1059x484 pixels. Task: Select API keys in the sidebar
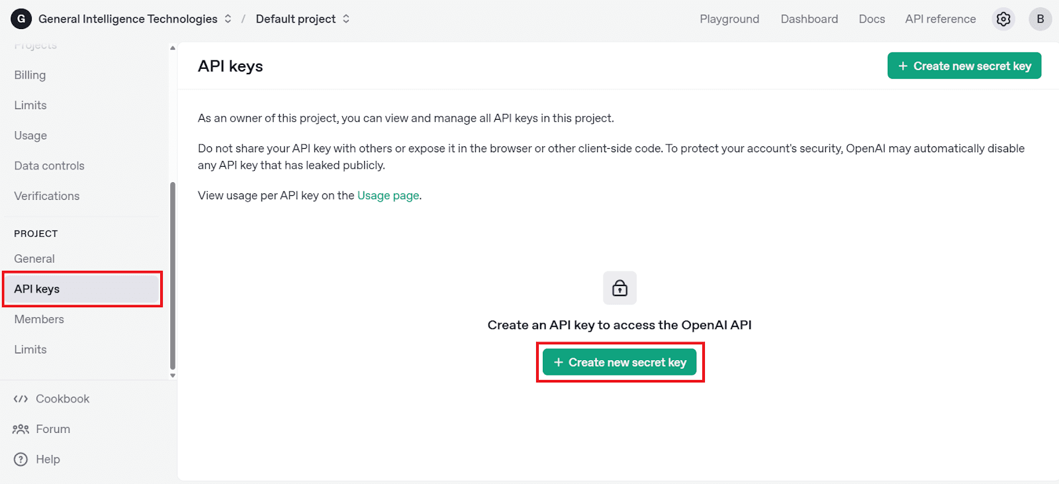tap(82, 289)
